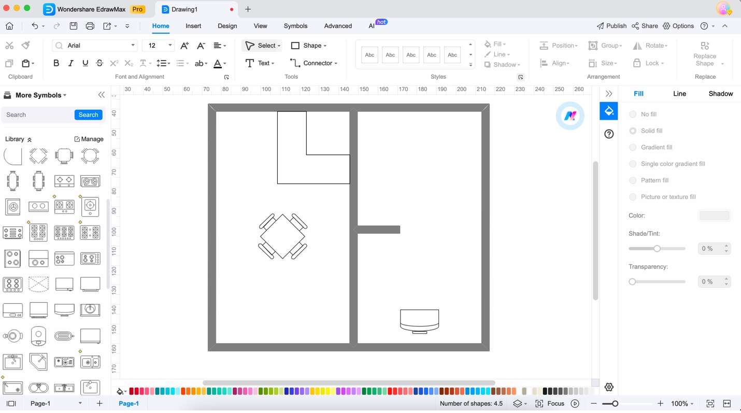This screenshot has height=413, width=741.
Task: Switch to the Insert tab
Action: pos(193,26)
